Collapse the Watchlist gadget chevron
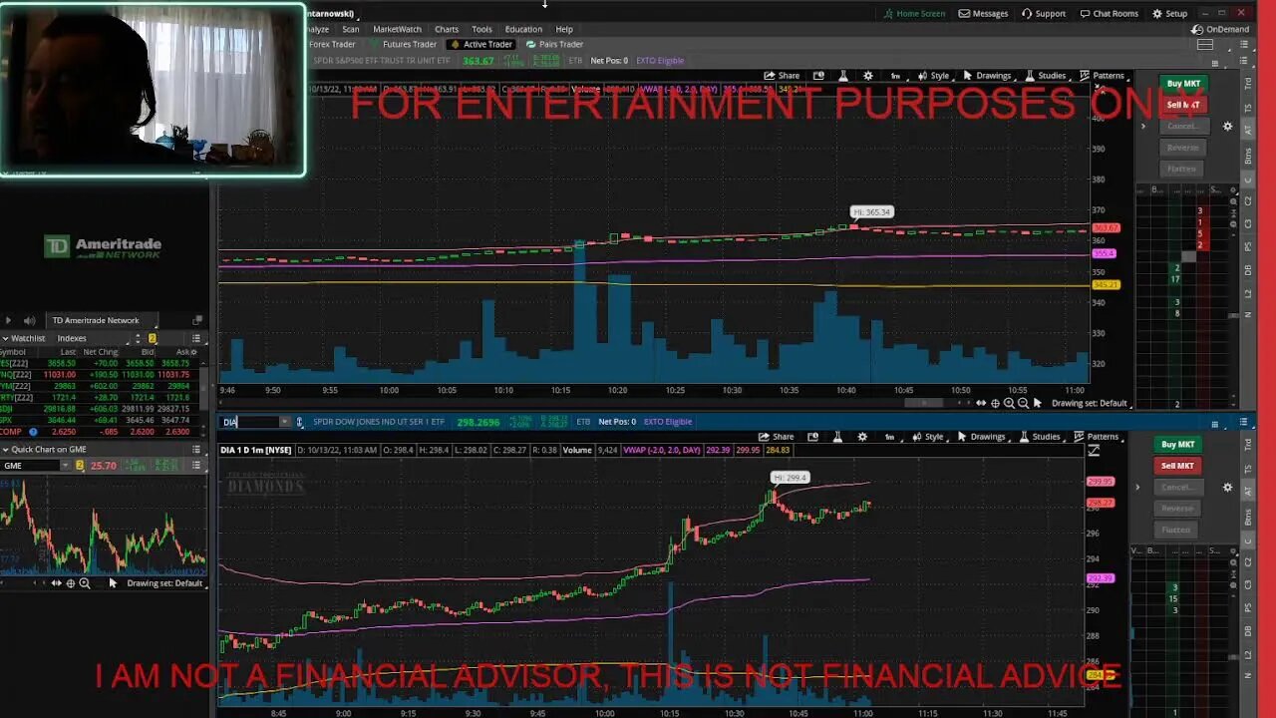The width and height of the screenshot is (1276, 718). (5, 338)
